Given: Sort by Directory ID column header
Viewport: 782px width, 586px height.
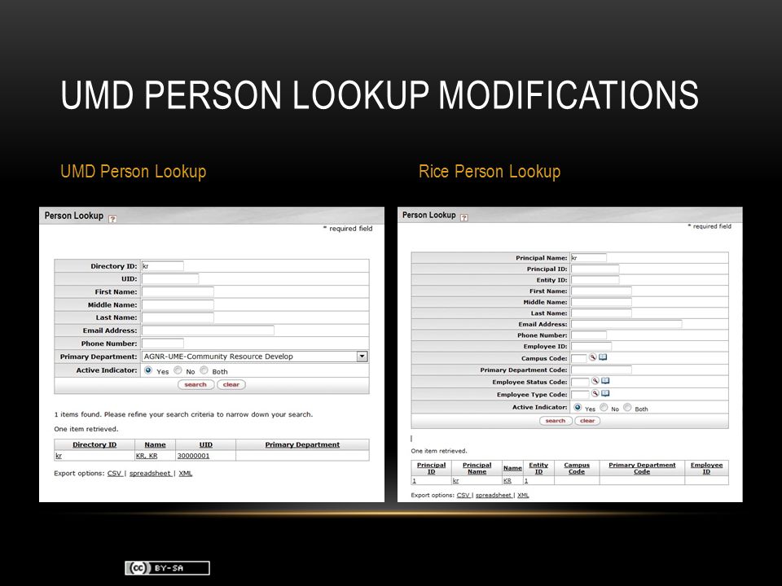Looking at the screenshot, I should 94,444.
